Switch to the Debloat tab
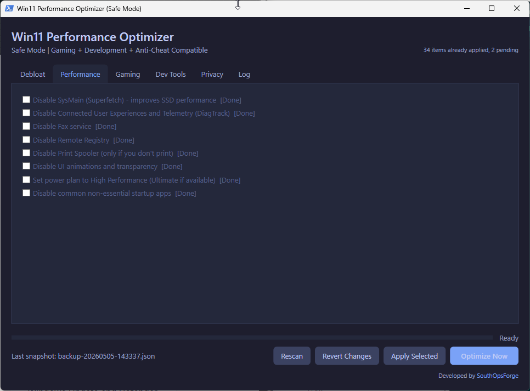This screenshot has width=530, height=391. pyautogui.click(x=33, y=75)
